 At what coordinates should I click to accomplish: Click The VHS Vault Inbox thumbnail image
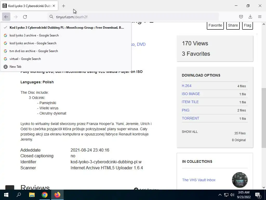[240, 180]
